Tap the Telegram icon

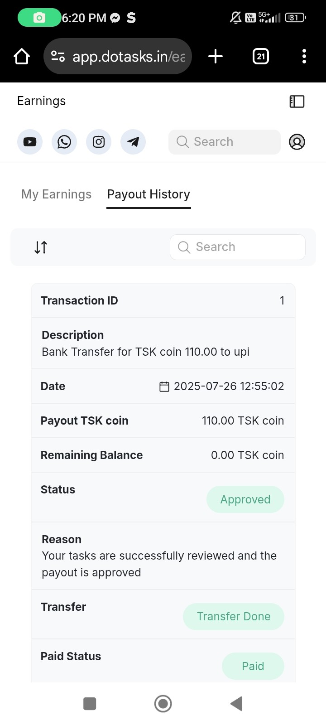pos(133,142)
